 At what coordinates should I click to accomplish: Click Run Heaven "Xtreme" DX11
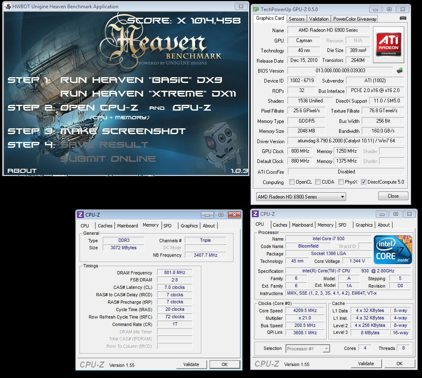click(x=148, y=94)
